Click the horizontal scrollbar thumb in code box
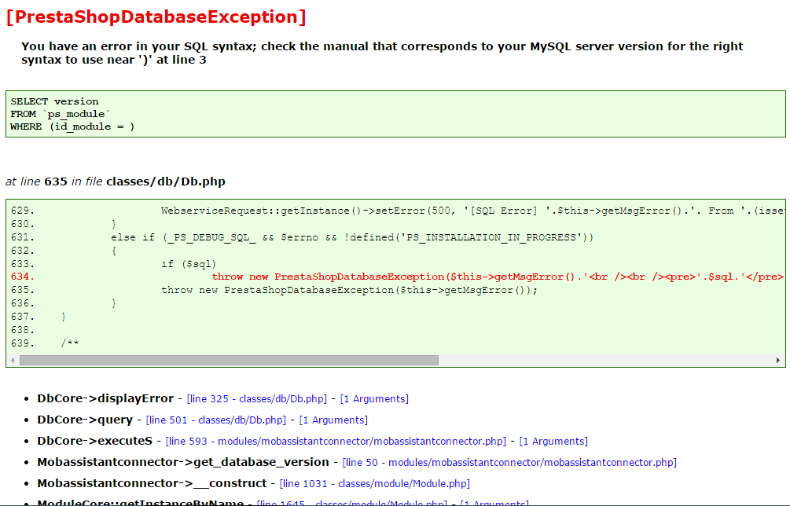Screen dimensions: 790x506 tap(229, 360)
